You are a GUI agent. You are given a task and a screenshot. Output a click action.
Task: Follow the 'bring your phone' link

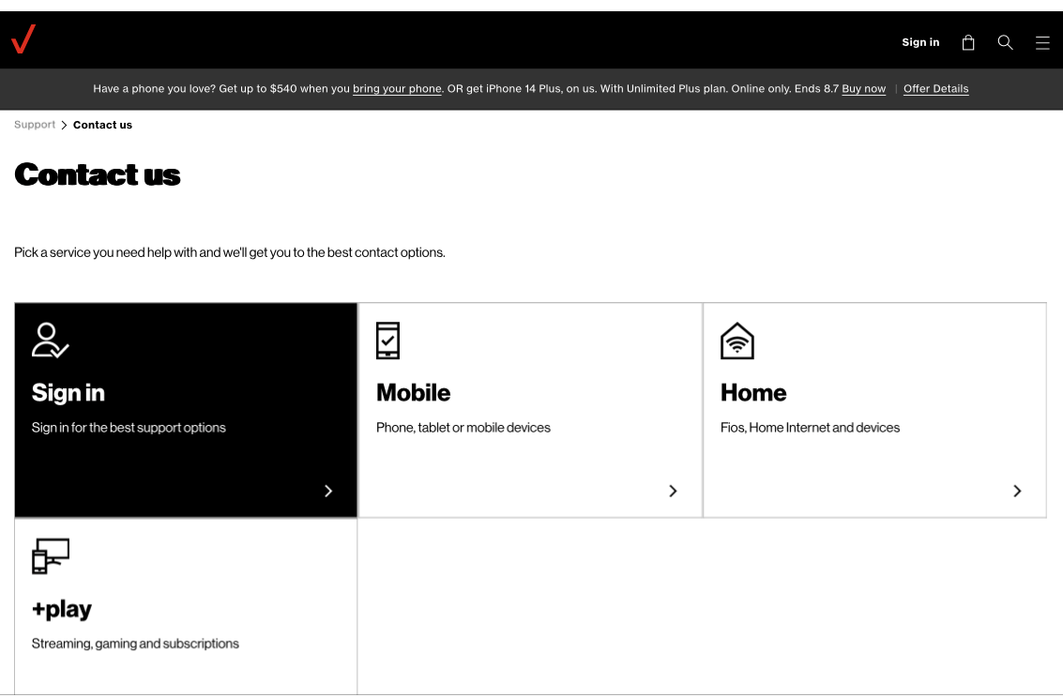[x=397, y=89]
